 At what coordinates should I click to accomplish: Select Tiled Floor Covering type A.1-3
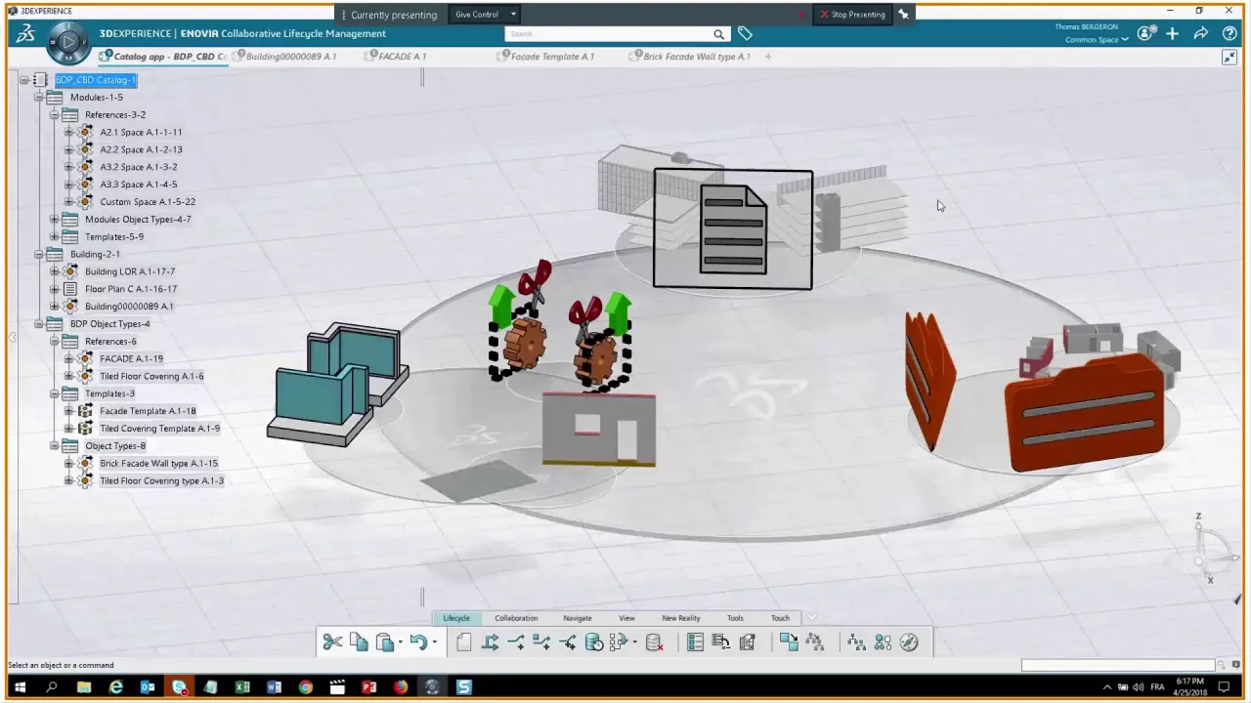[x=161, y=481]
